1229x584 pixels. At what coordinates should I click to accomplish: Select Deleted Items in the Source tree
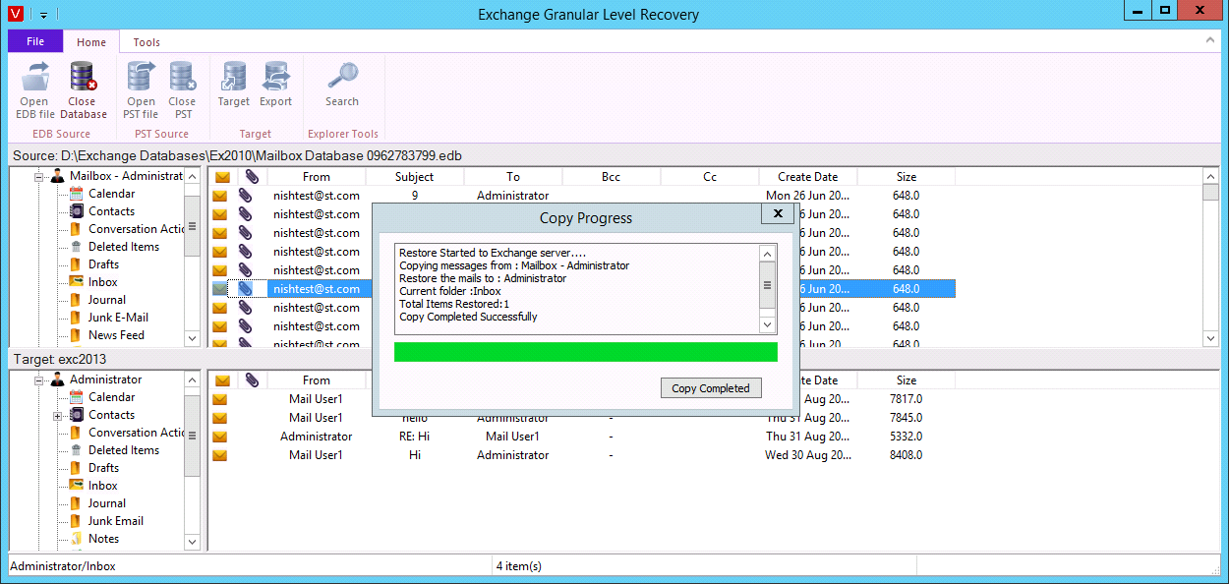[x=124, y=247]
